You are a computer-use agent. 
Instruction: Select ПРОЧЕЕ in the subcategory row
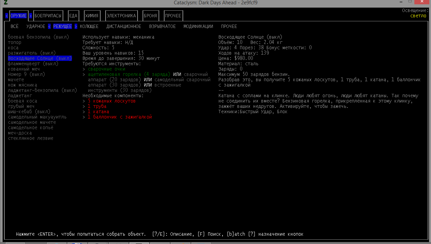tap(229, 26)
